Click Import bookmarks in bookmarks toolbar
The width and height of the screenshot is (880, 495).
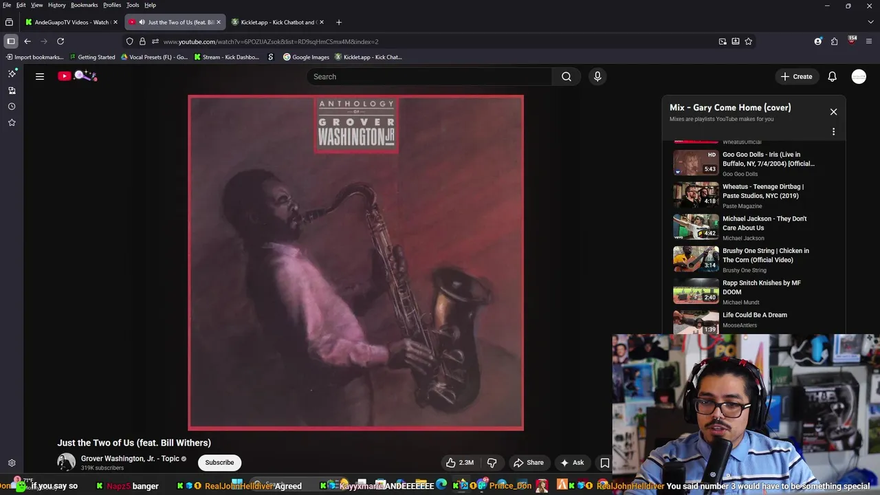click(34, 57)
